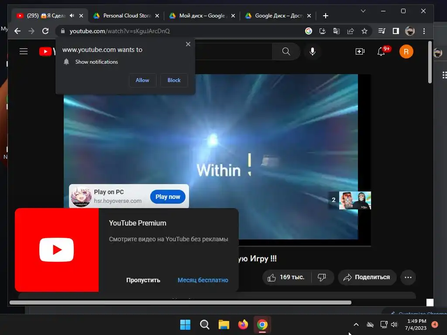Open volume control in system tray
This screenshot has width=447, height=335.
coord(394,325)
